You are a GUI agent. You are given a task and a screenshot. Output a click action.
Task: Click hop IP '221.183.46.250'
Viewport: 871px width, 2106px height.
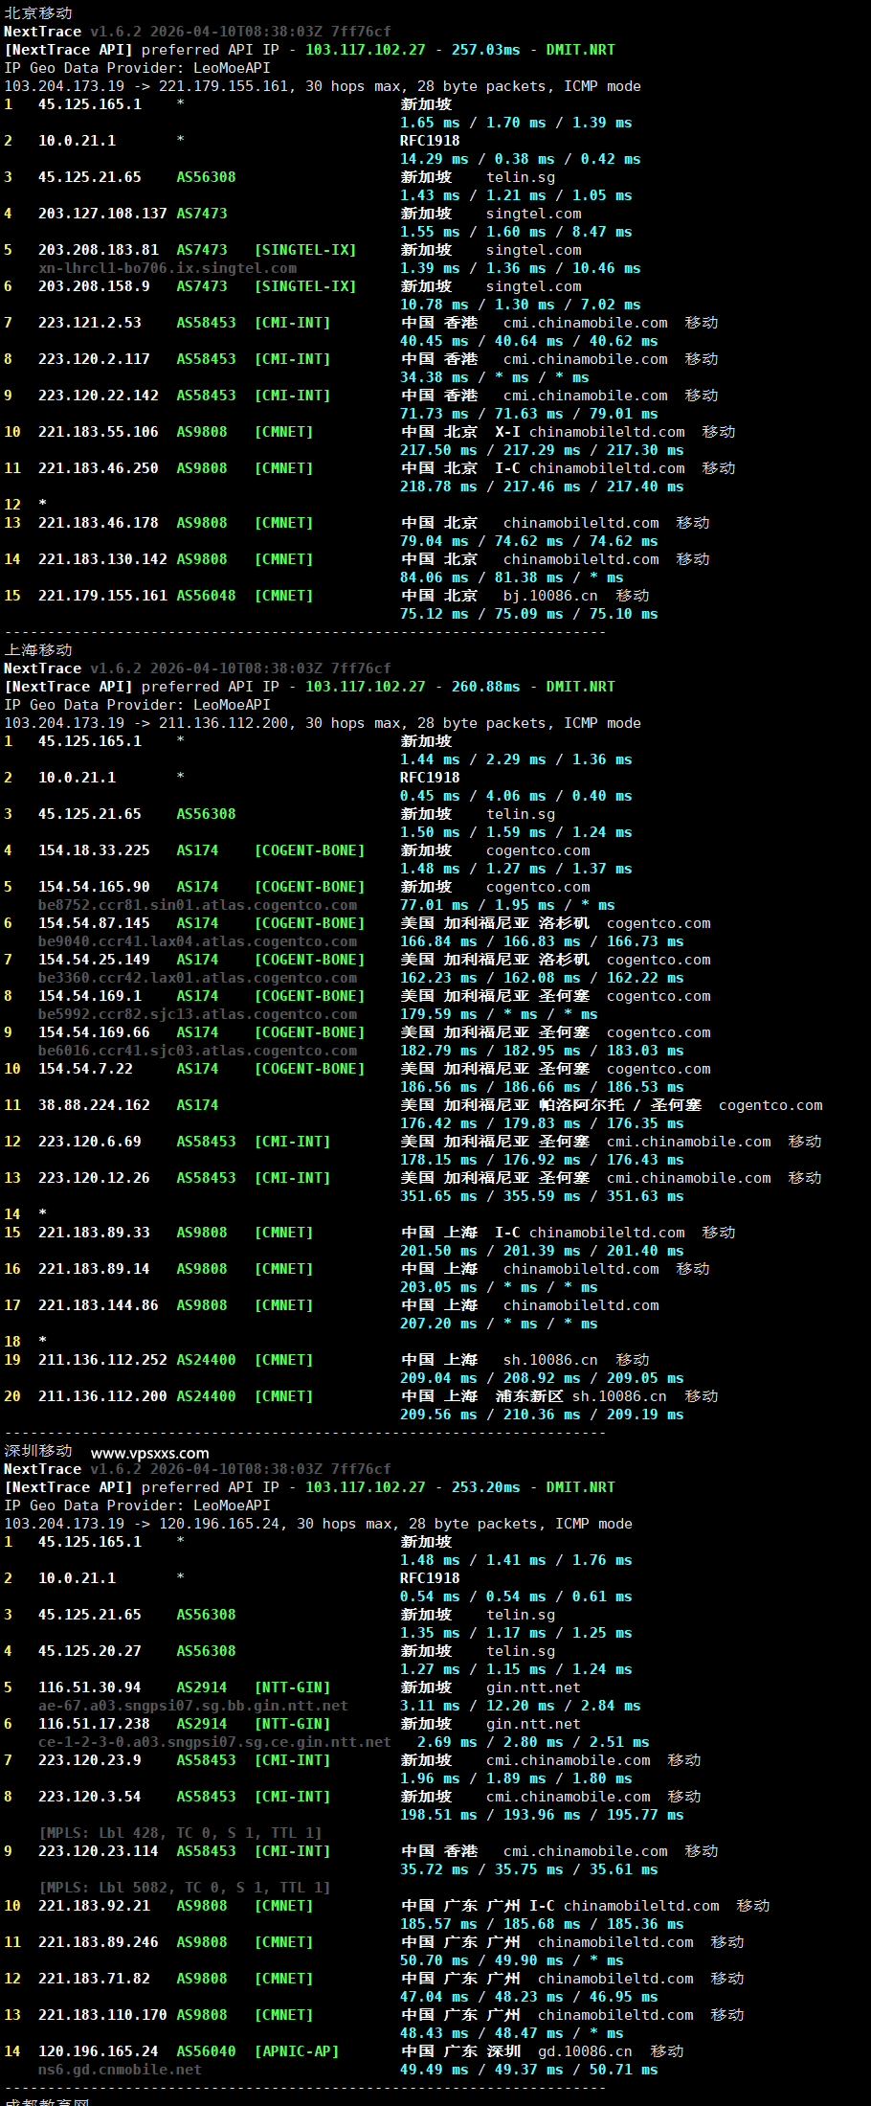tap(99, 468)
